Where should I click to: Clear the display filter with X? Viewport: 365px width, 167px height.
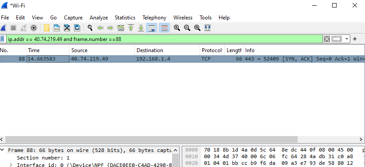click(327, 39)
